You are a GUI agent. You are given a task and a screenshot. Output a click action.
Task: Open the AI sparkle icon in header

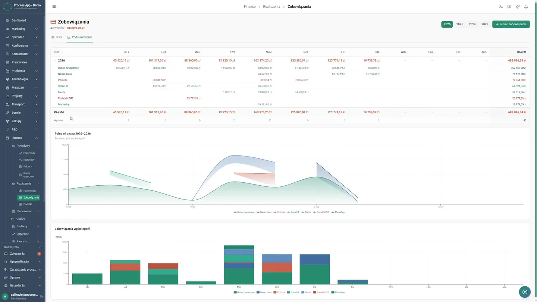coord(518,7)
